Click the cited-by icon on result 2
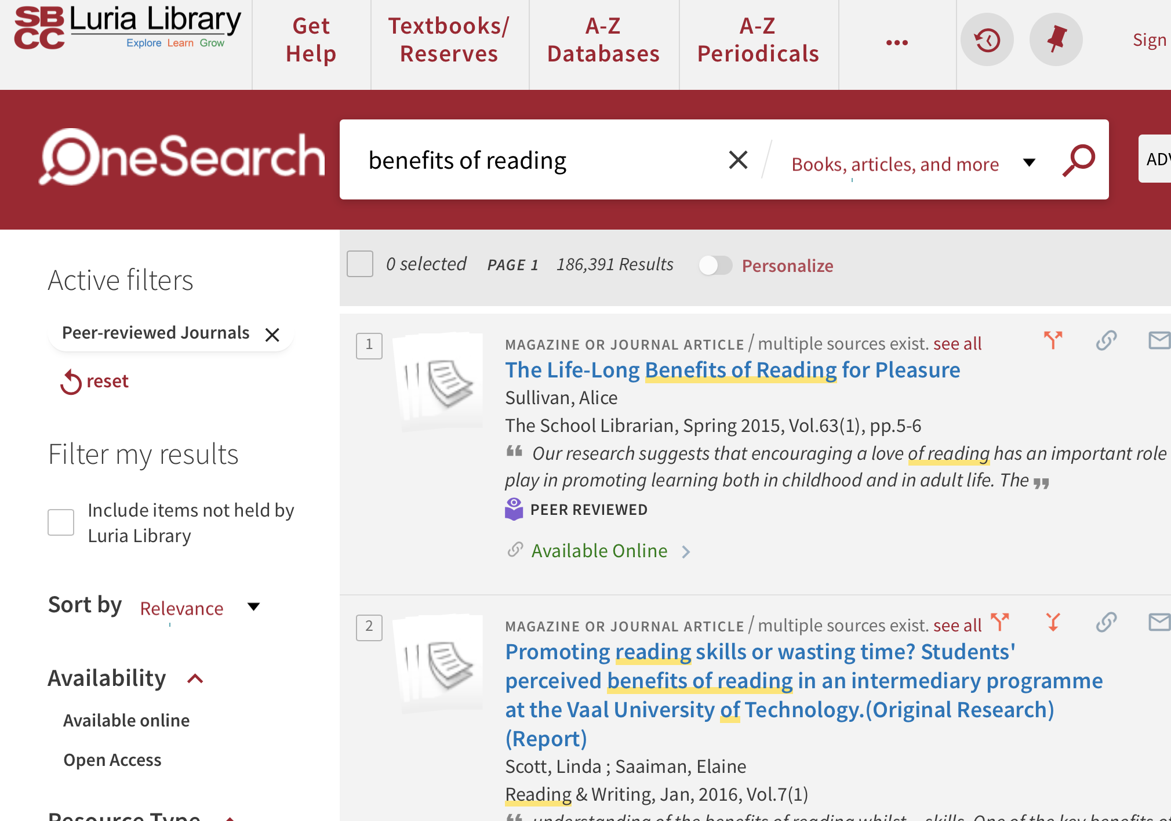The height and width of the screenshot is (821, 1171). click(x=1053, y=622)
